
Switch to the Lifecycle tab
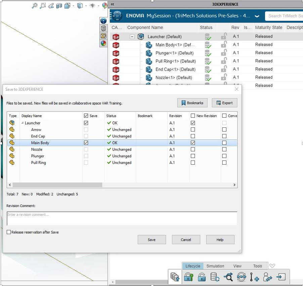point(193,266)
